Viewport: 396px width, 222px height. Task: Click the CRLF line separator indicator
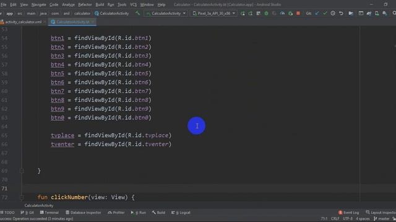point(335,219)
